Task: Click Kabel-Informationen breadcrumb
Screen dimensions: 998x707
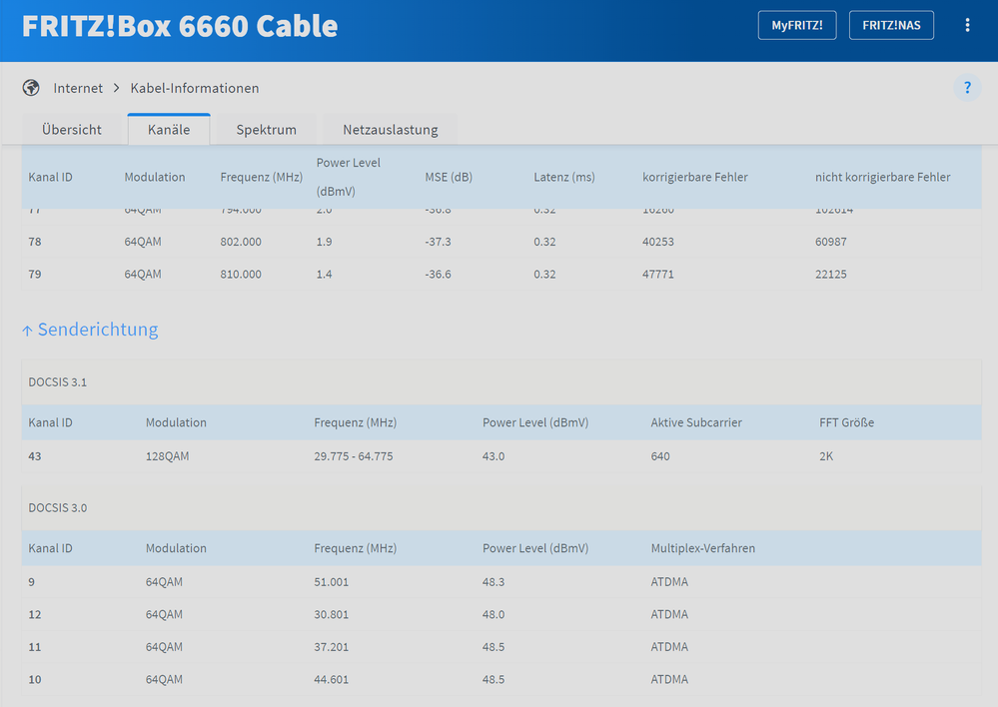Action: coord(195,88)
